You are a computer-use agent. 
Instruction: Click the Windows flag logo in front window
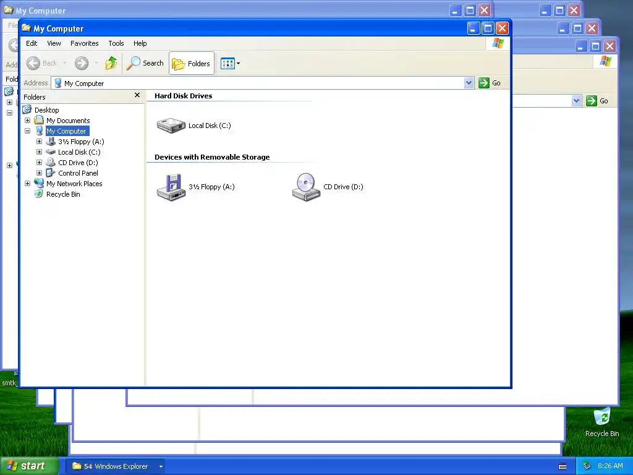coord(498,43)
